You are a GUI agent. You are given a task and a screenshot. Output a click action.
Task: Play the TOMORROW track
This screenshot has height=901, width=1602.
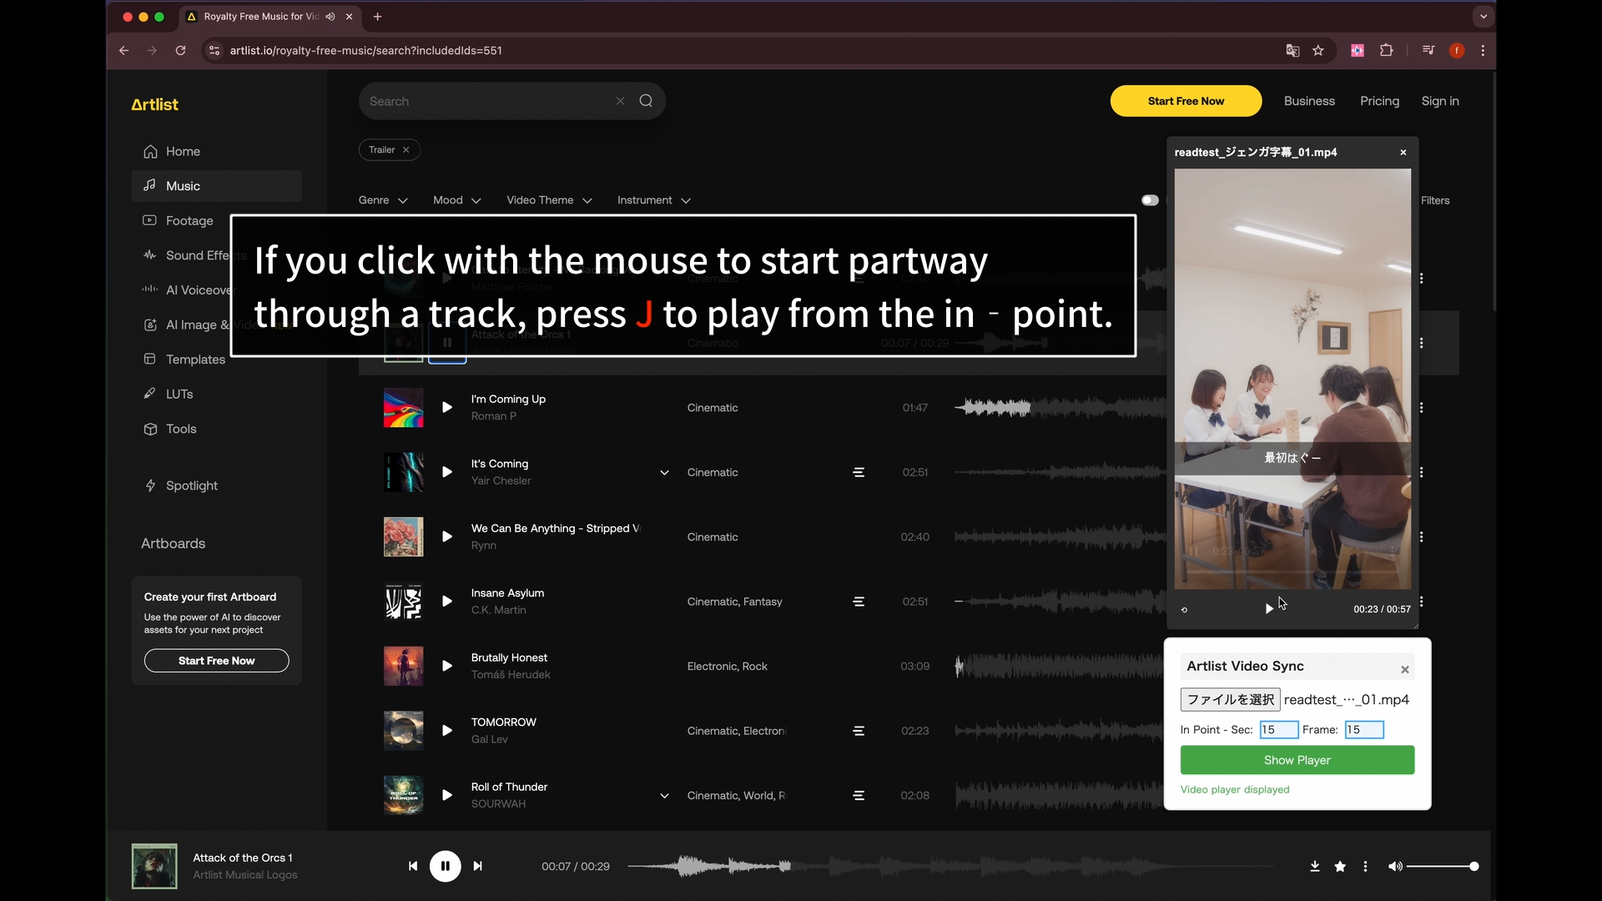(x=447, y=731)
